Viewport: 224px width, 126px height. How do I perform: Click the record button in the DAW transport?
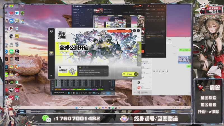pyautogui.click(x=74, y=93)
